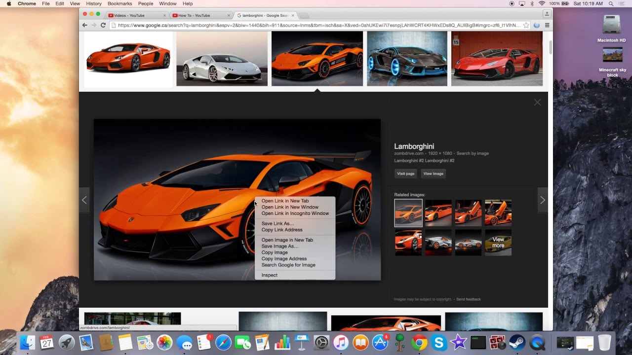Open Calendar from the dock
The width and height of the screenshot is (632, 355).
click(x=47, y=342)
